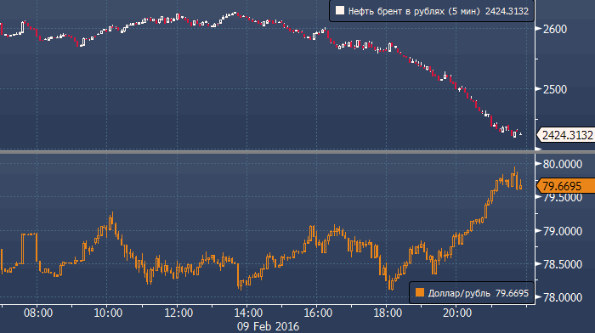Click the 20:00 time axis label
This screenshot has height=333, width=595.
tap(457, 313)
